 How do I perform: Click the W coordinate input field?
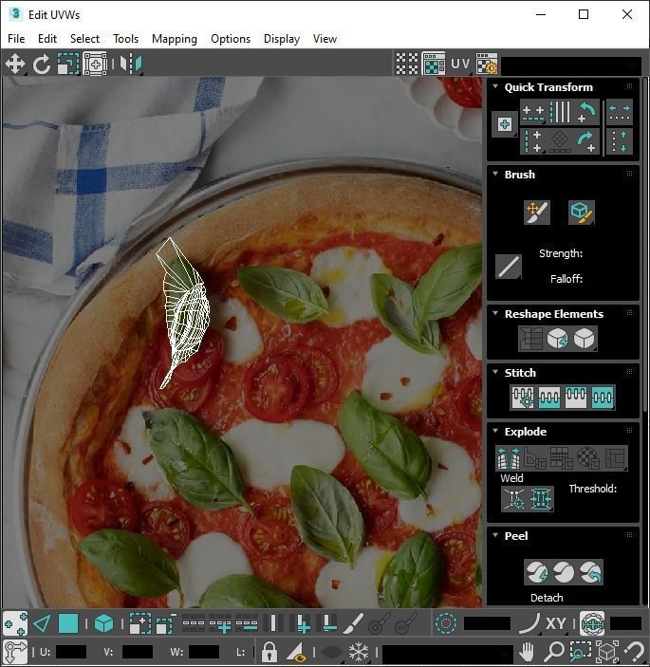coord(204,652)
